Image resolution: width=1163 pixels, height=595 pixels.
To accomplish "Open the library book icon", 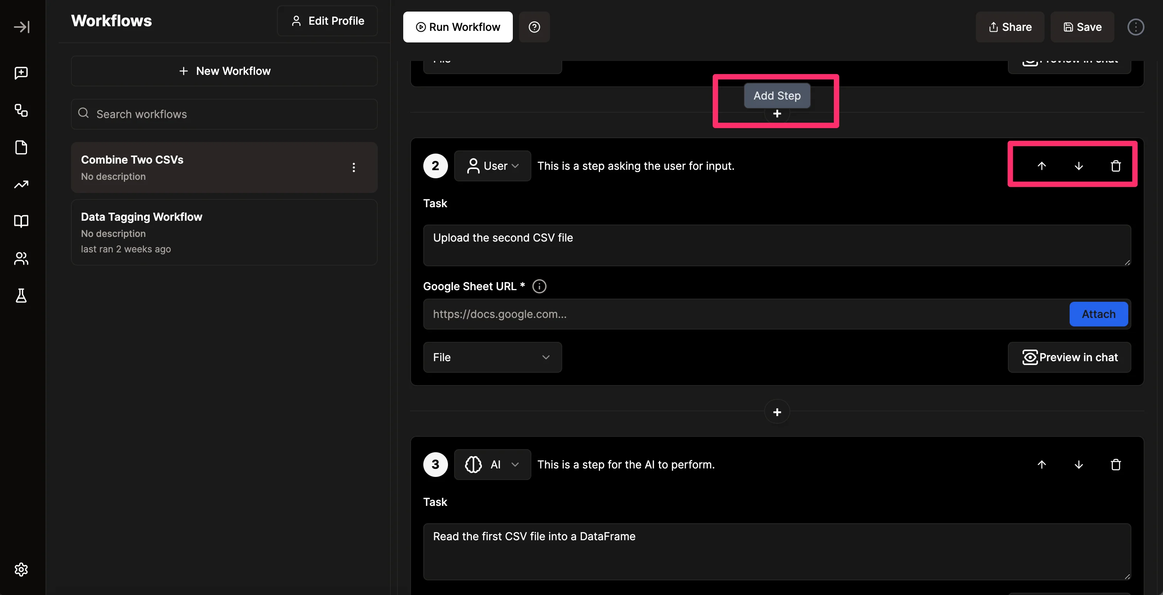I will 21,221.
